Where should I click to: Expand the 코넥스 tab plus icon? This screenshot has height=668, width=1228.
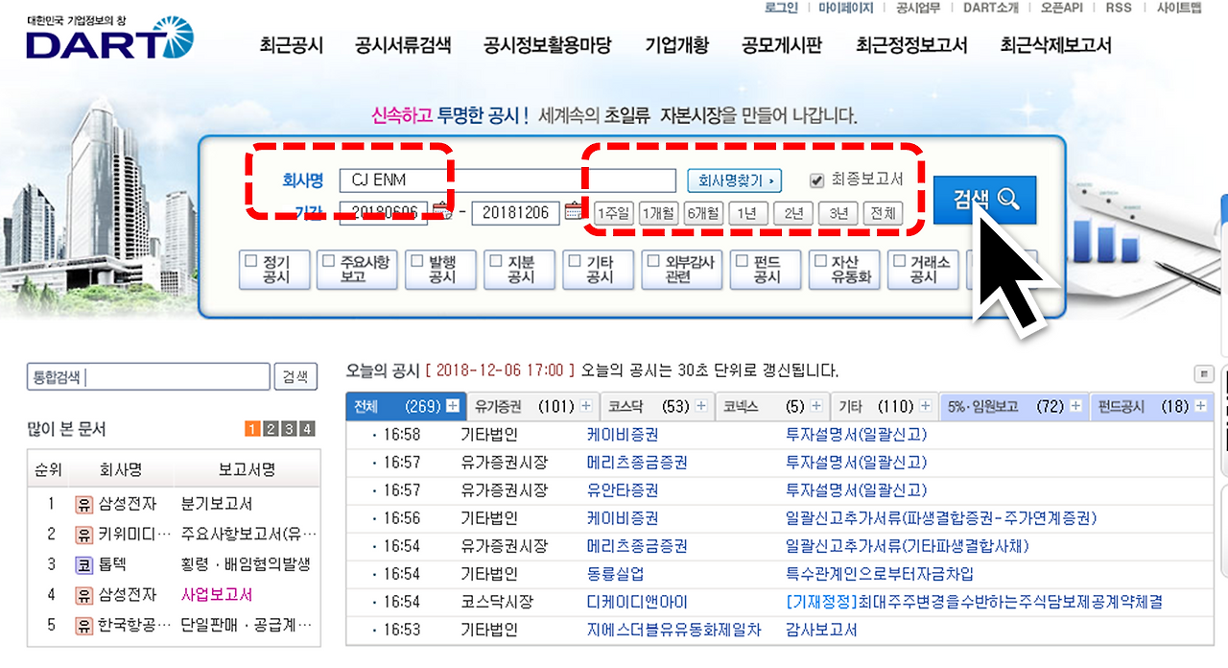coord(816,407)
